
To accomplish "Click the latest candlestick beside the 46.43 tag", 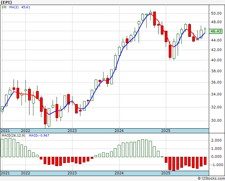I will pos(205,30).
